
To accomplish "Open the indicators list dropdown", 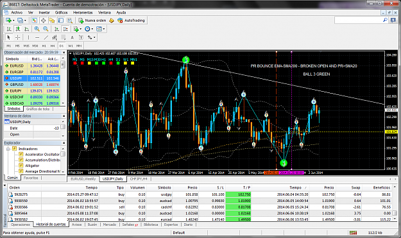I will pos(77,29).
